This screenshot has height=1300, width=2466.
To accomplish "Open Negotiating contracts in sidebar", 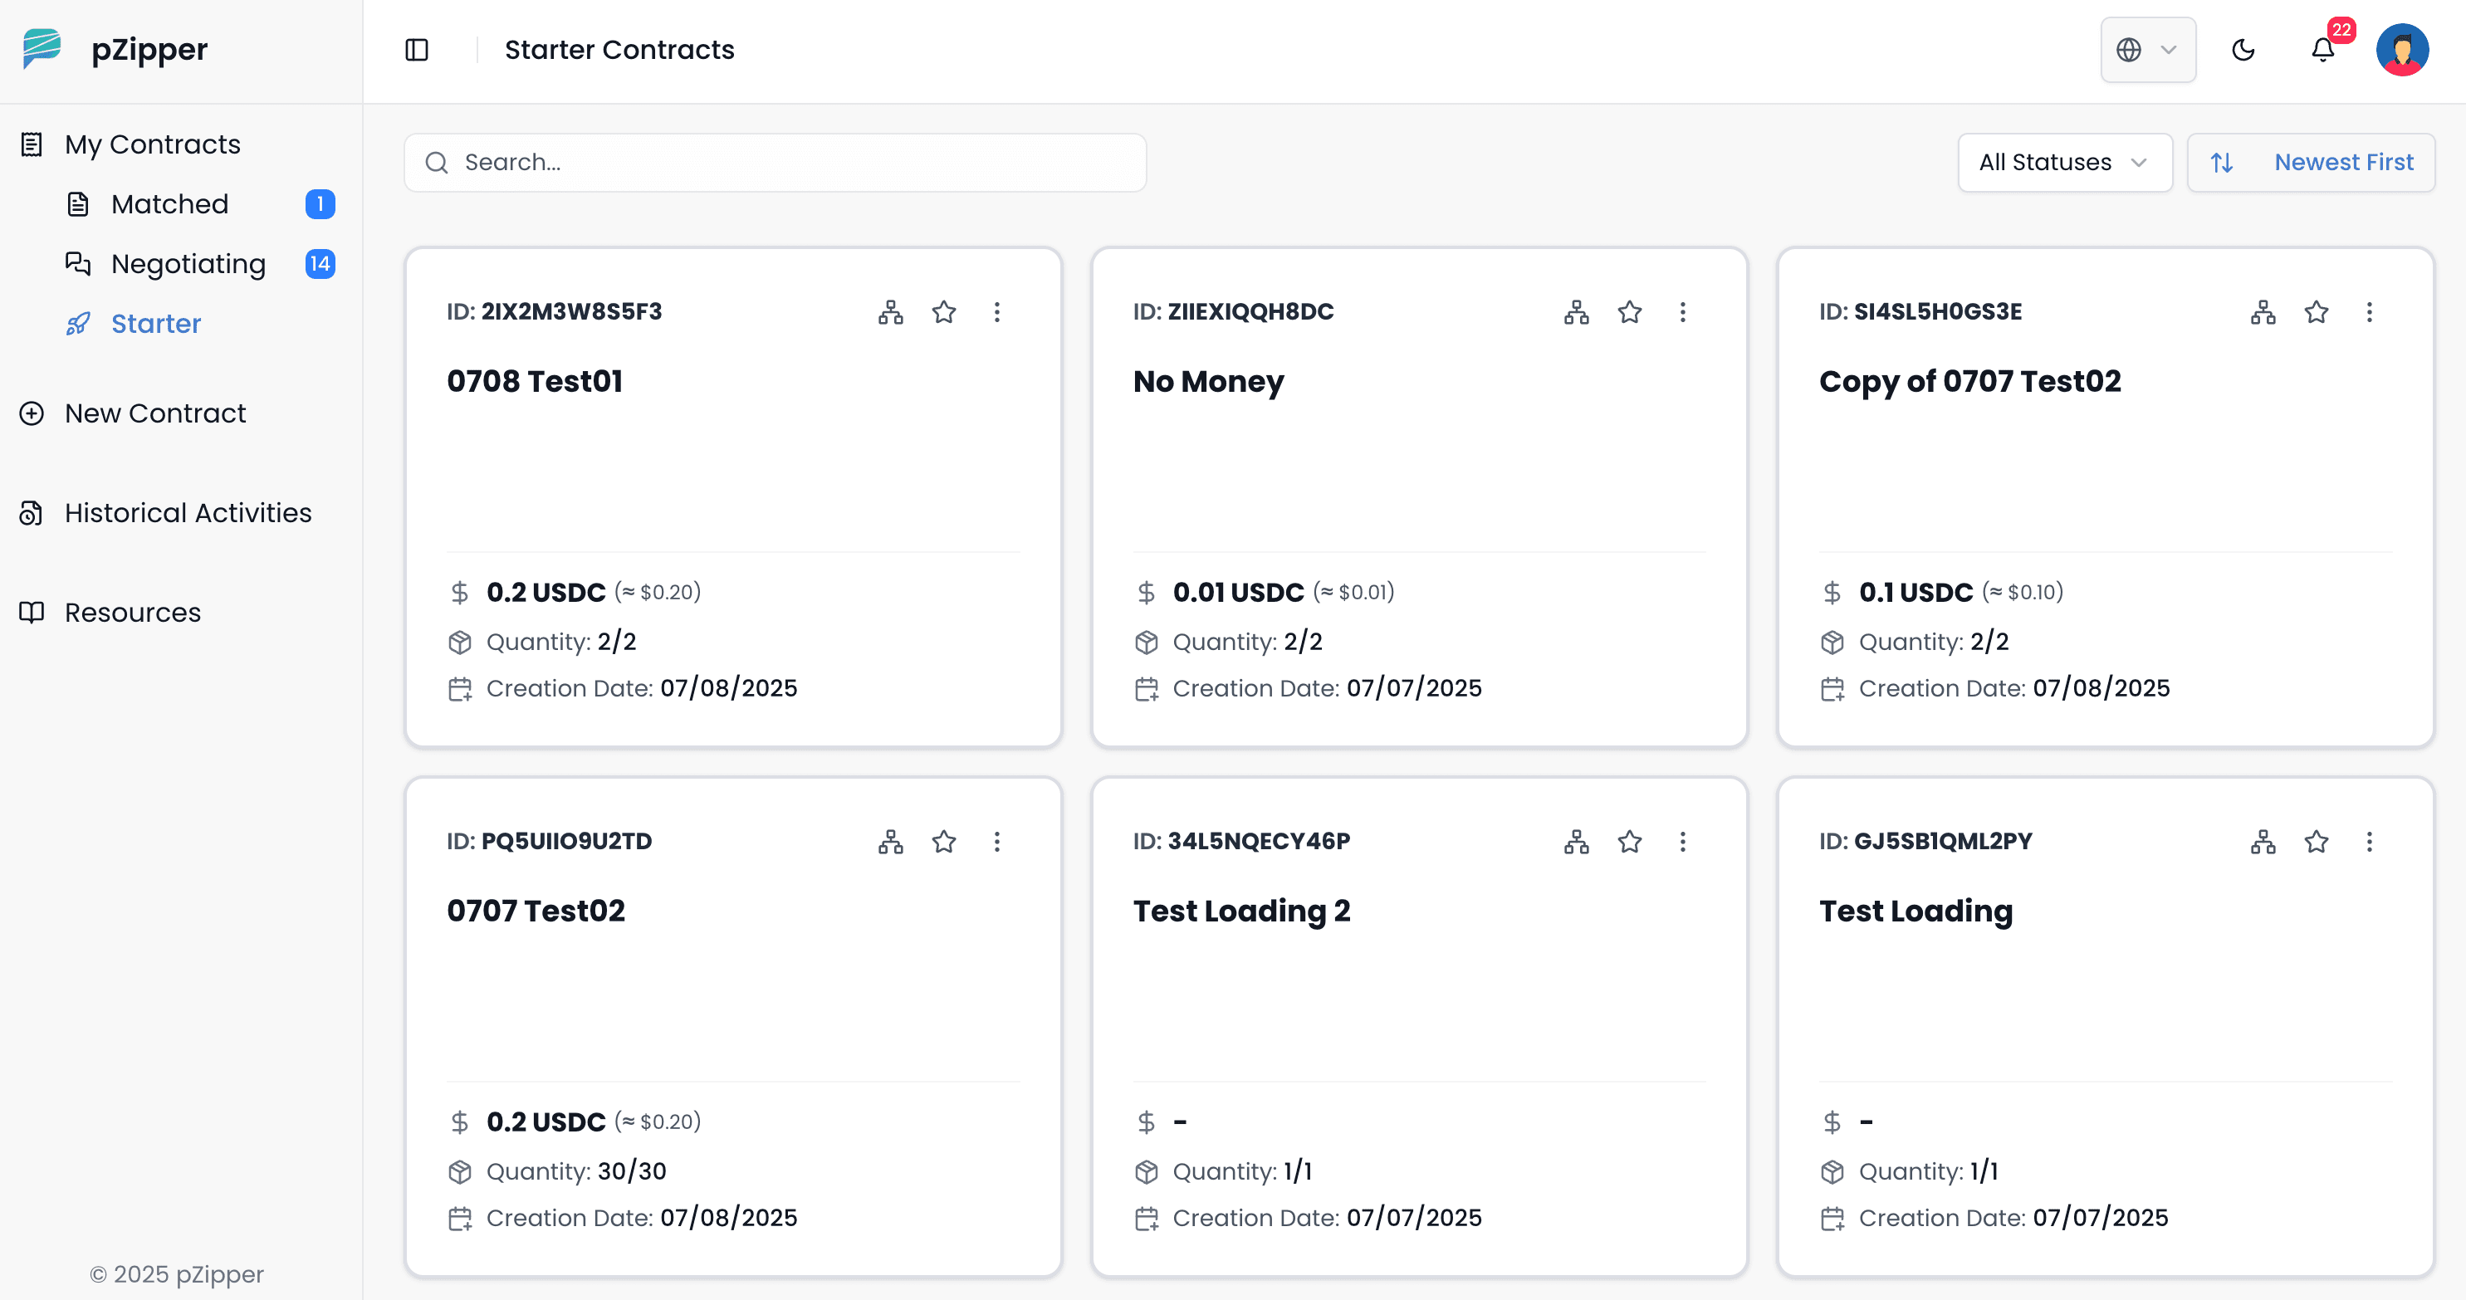I will (x=188, y=264).
